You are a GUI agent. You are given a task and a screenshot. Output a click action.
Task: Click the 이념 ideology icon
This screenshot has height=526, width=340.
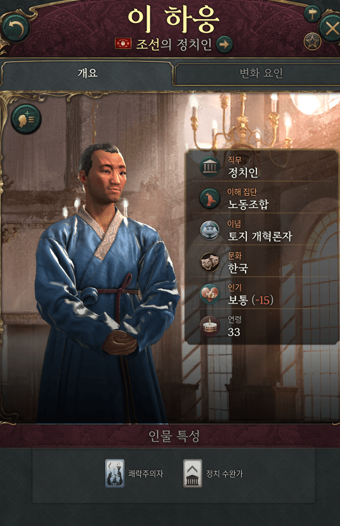[x=210, y=230]
